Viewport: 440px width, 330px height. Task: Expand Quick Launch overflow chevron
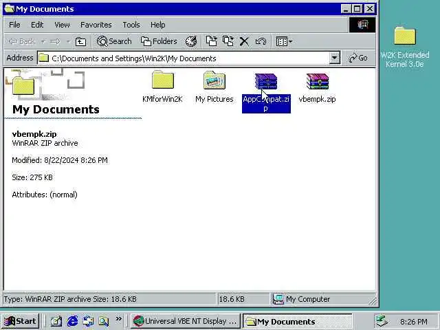tap(119, 319)
